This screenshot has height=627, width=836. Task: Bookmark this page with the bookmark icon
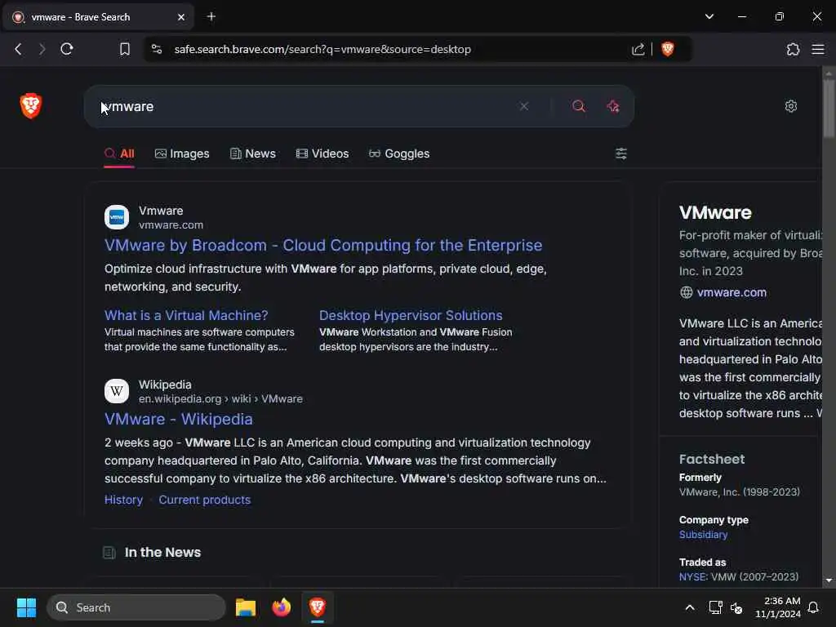(x=125, y=49)
